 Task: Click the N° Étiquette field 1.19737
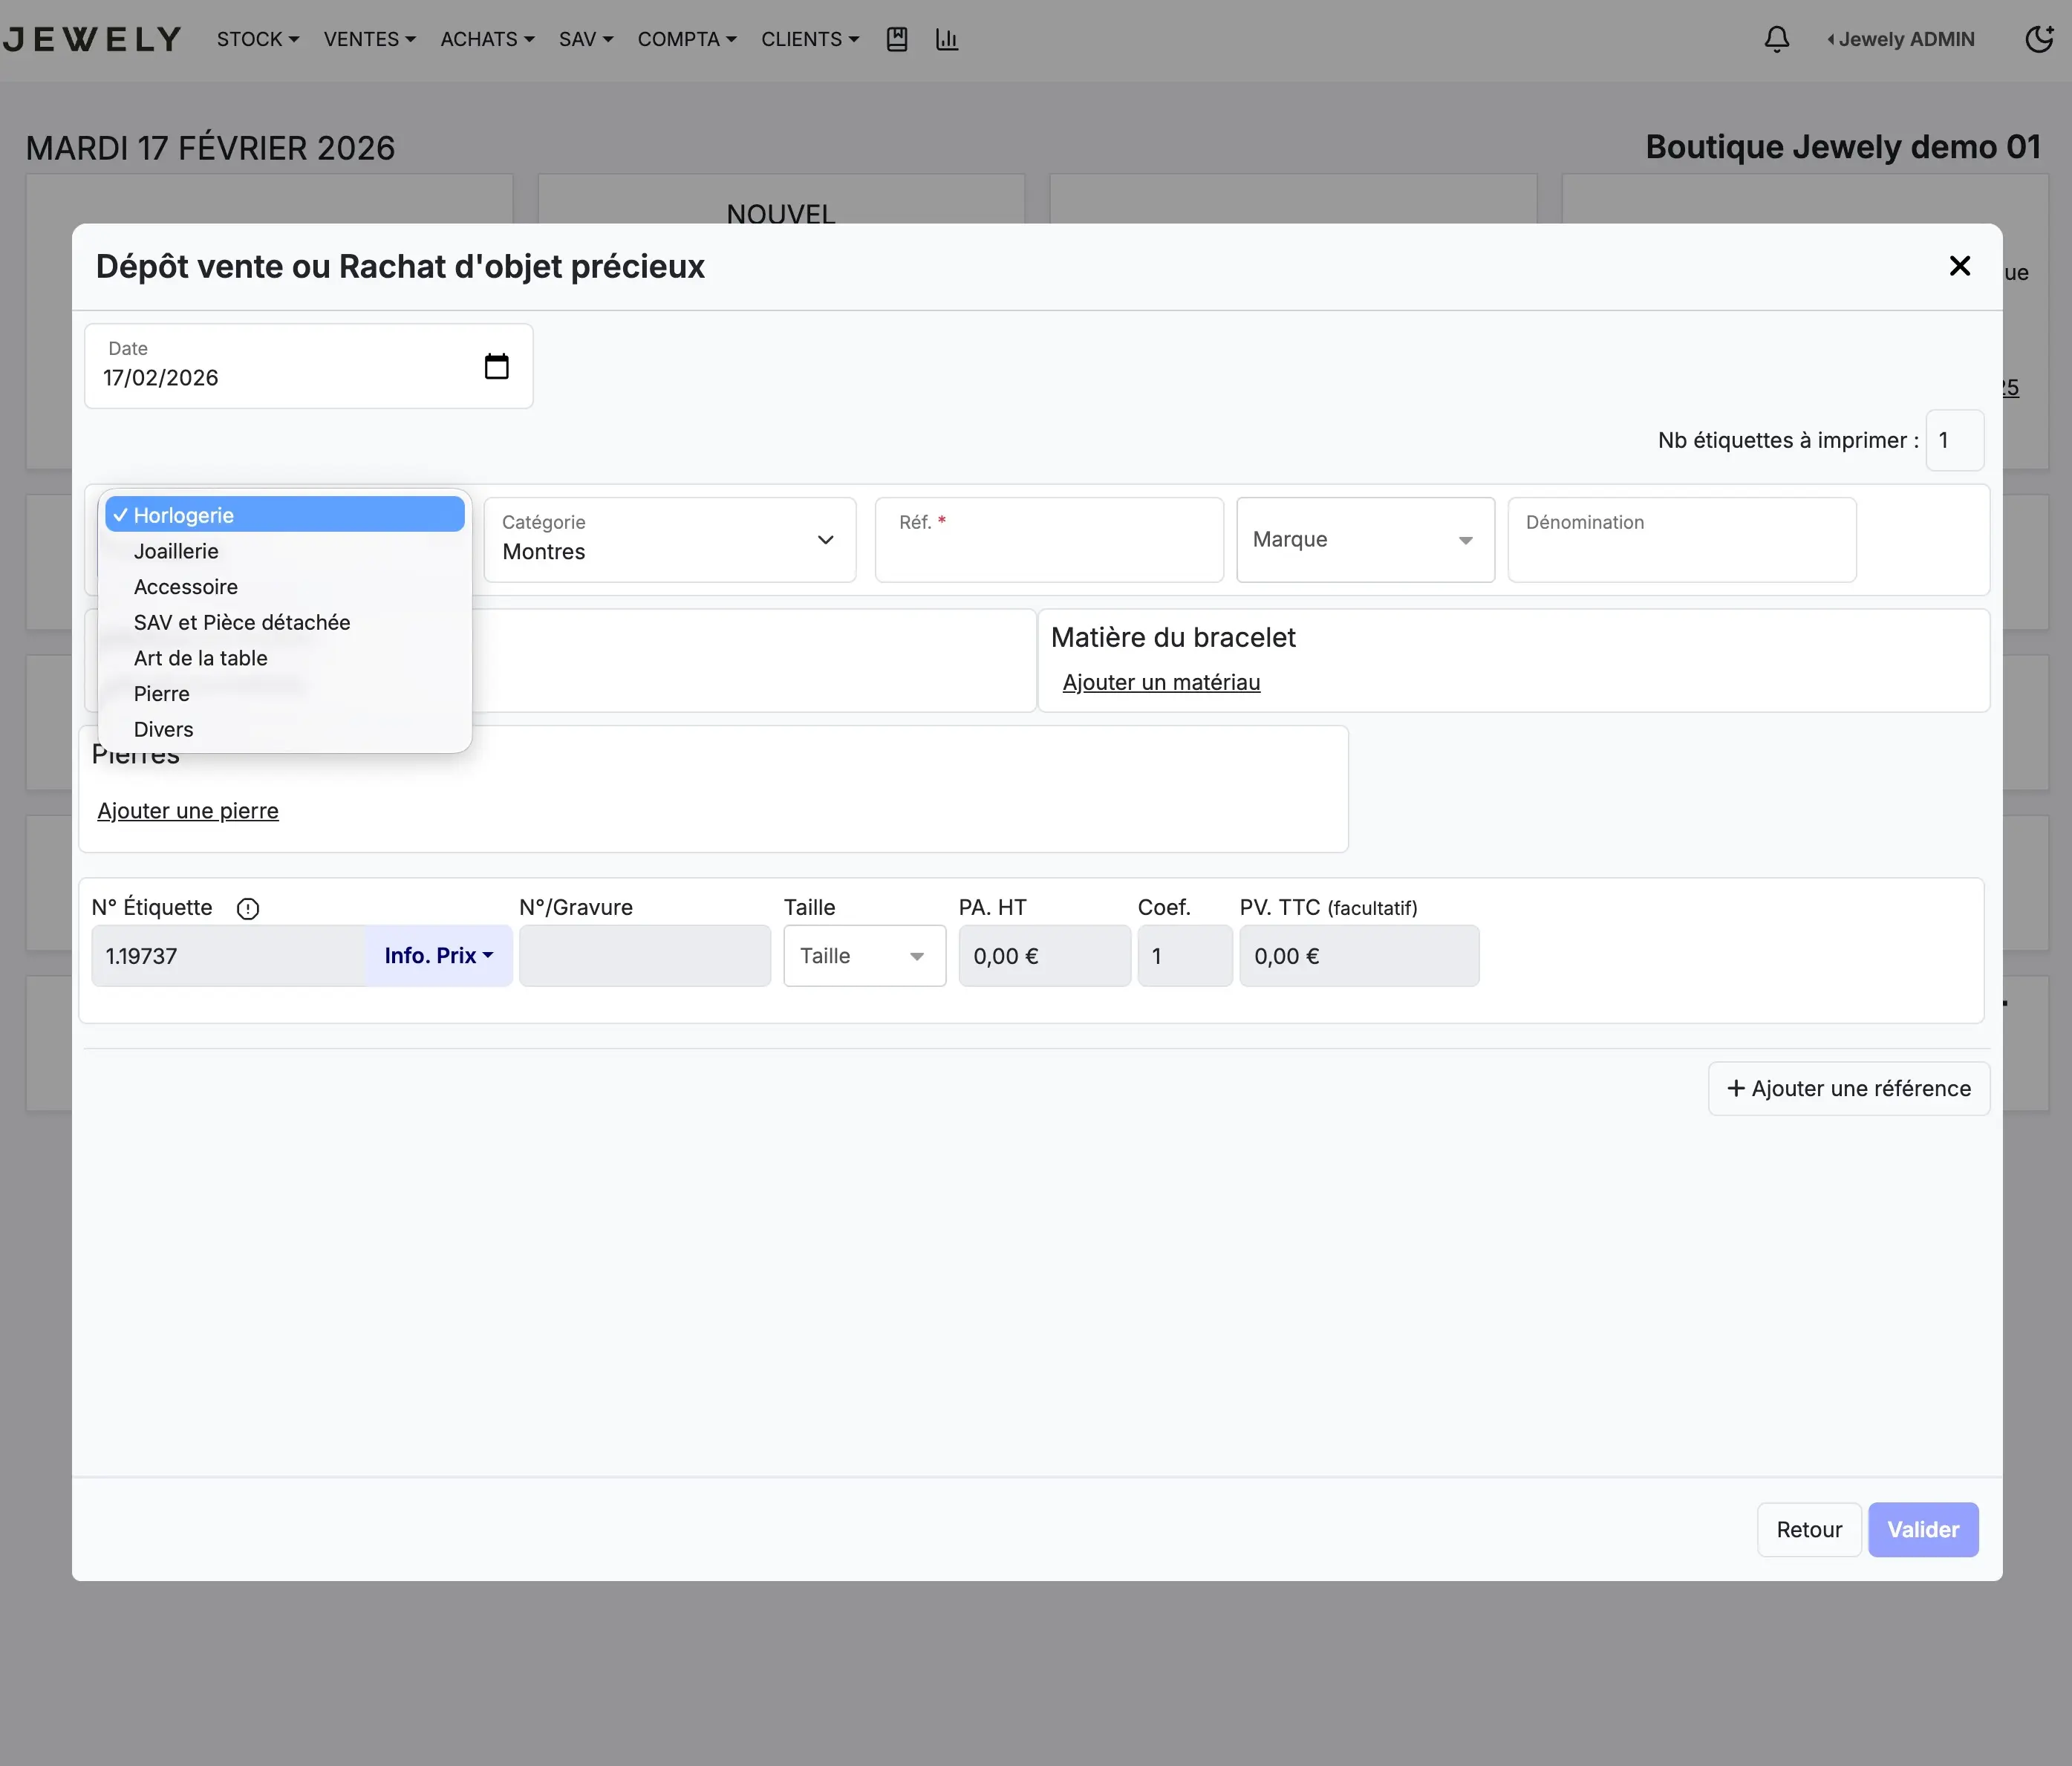tap(229, 956)
